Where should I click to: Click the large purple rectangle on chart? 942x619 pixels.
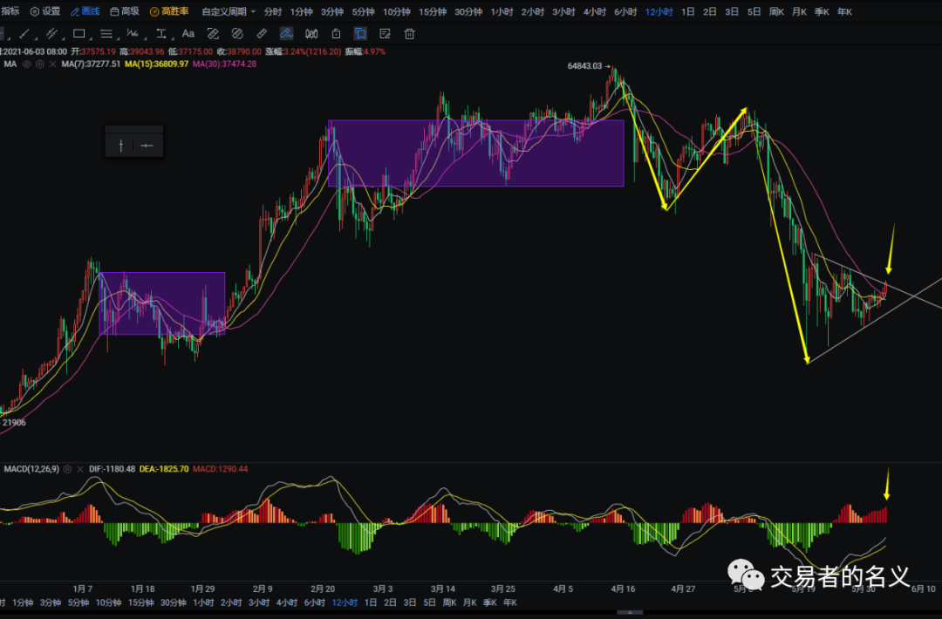(475, 153)
